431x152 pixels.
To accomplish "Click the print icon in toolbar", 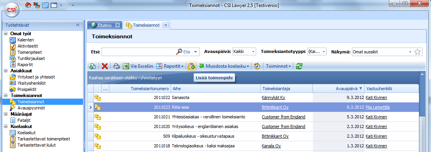I will point(117,66).
